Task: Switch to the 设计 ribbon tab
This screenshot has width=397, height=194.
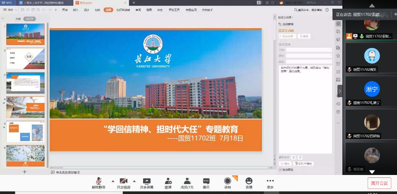Action: pos(86,10)
